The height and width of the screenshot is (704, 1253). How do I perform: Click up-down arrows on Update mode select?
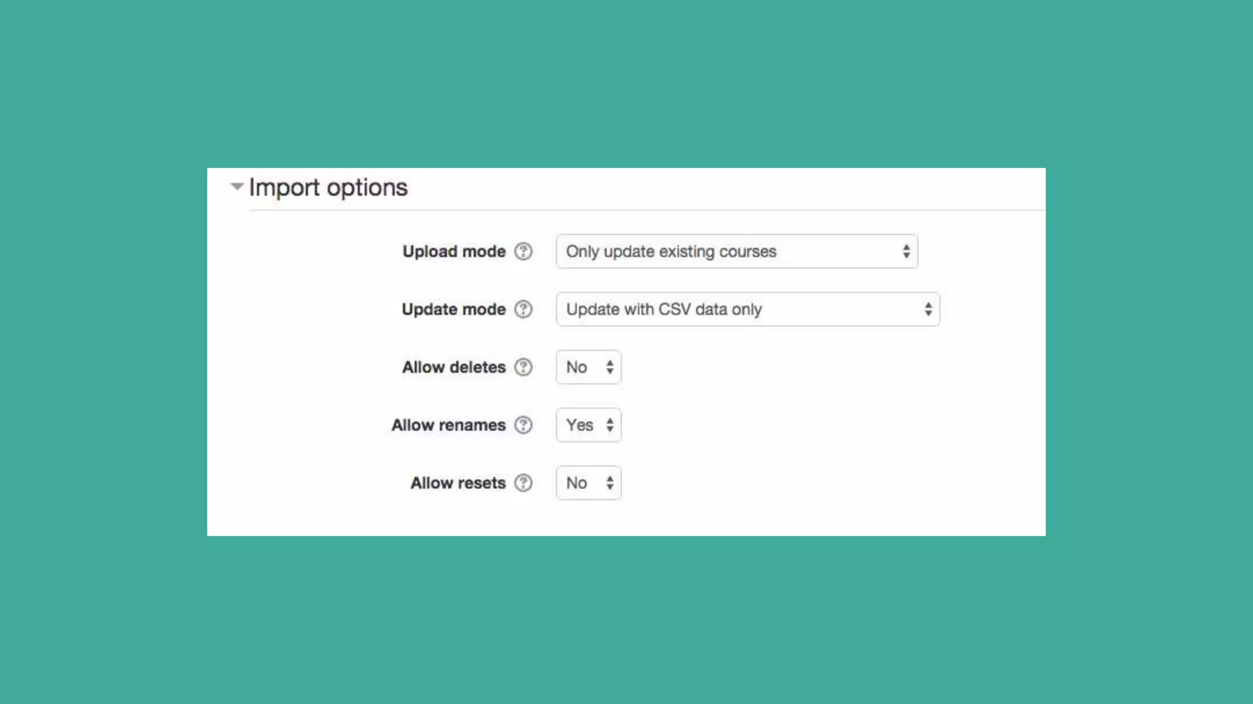tap(928, 309)
